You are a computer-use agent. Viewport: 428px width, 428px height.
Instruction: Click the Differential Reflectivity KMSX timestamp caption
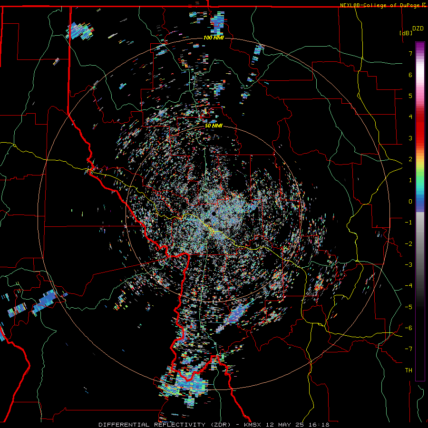pyautogui.click(x=214, y=425)
